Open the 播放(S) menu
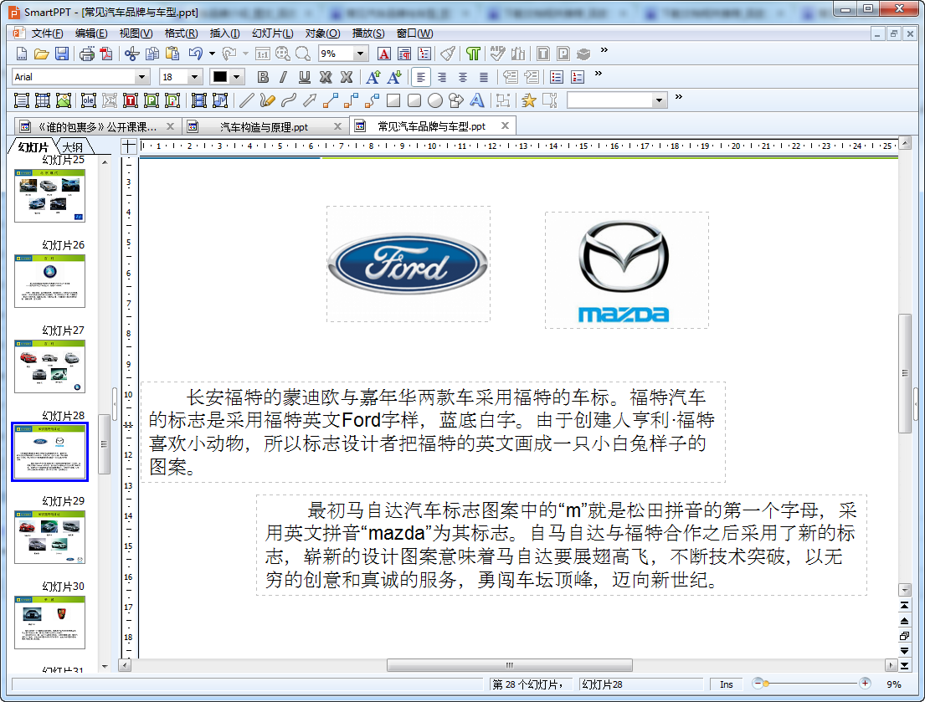This screenshot has height=702, width=925. pyautogui.click(x=368, y=33)
